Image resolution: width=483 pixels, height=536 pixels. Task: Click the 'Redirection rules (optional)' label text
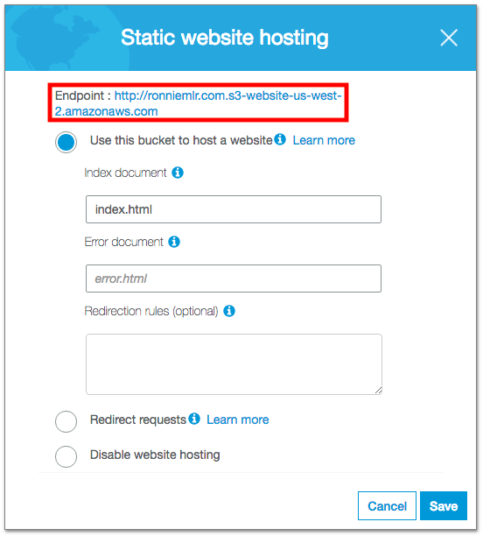click(151, 312)
